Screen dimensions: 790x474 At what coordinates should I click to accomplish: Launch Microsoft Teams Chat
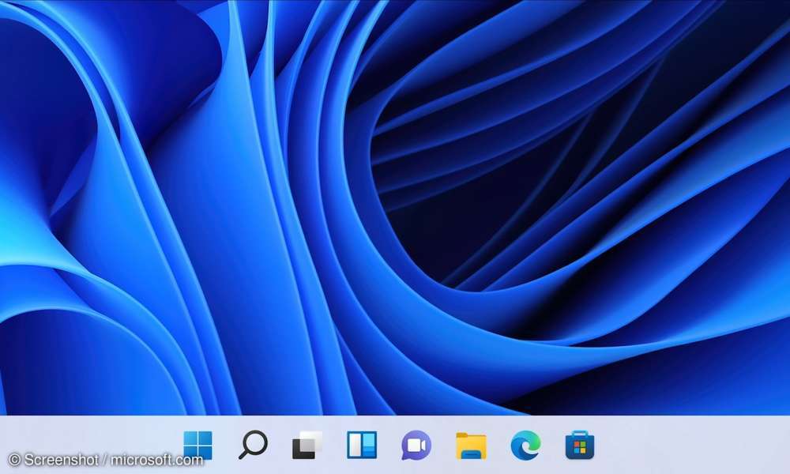pyautogui.click(x=414, y=446)
